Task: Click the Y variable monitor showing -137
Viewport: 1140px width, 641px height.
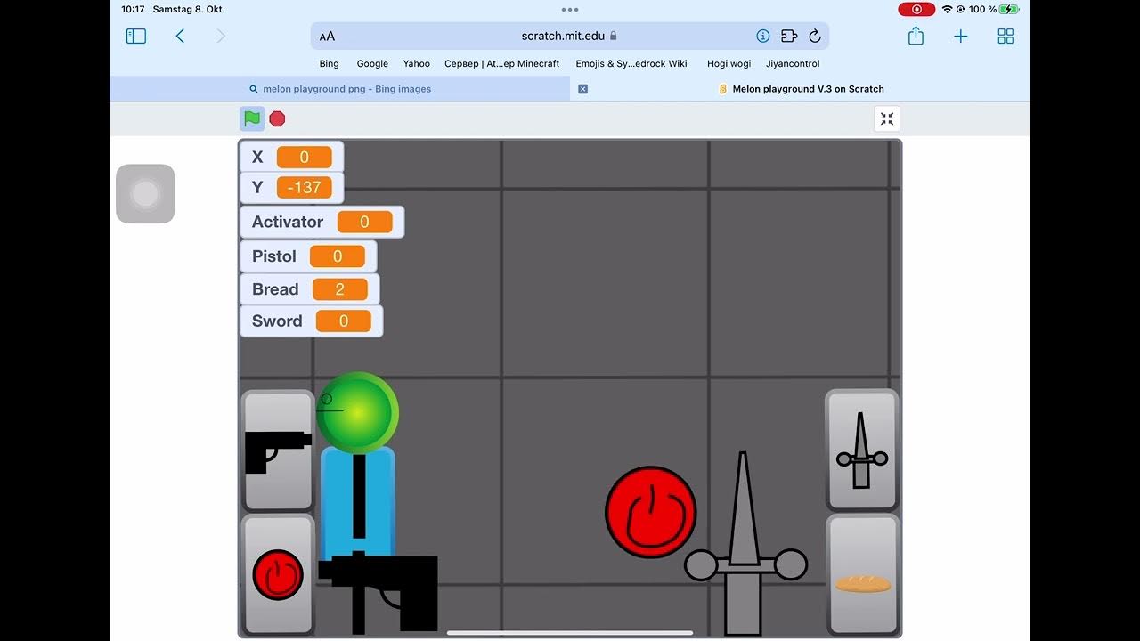Action: (291, 187)
